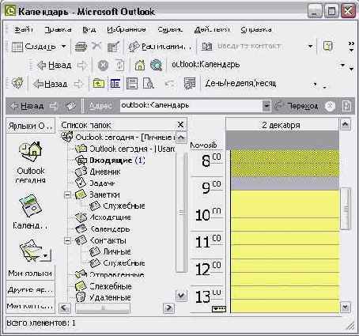Screen dimensions: 359x336
Task: Select the Личные contacts subfolder
Action: click(110, 251)
